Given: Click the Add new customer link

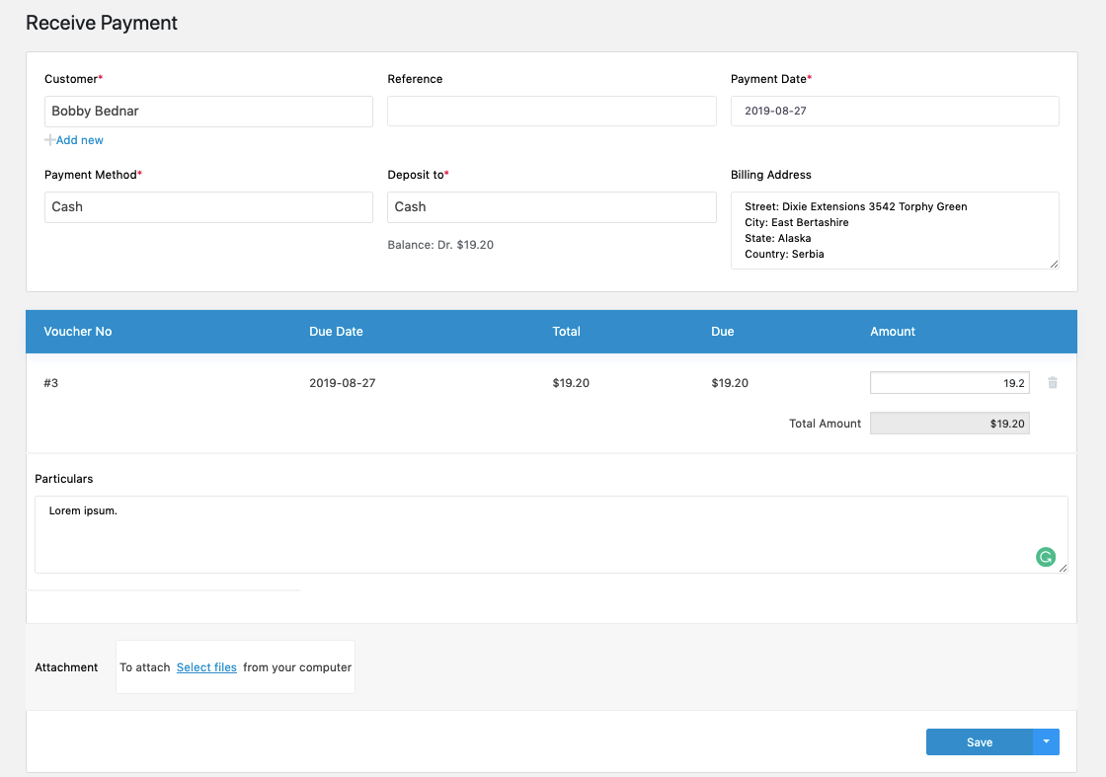Looking at the screenshot, I should (x=80, y=139).
